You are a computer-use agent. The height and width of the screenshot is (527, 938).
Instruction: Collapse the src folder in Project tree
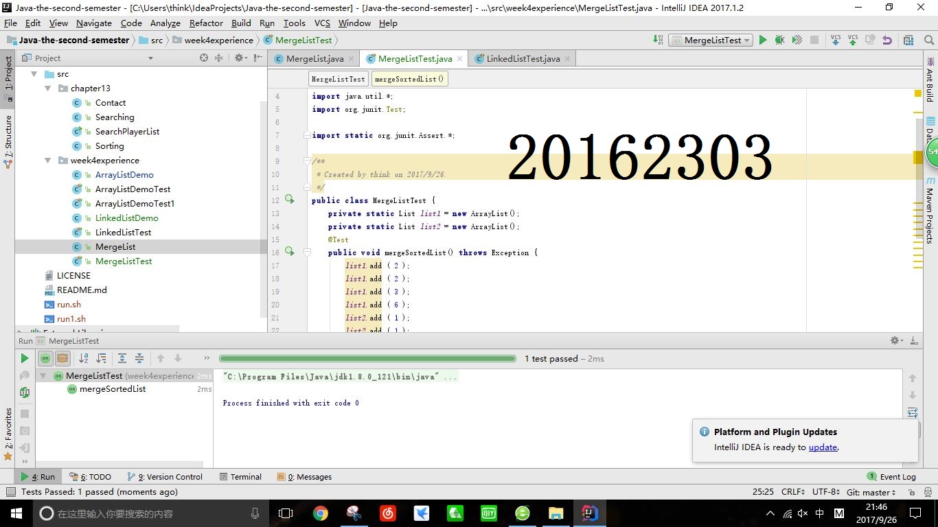coord(34,74)
